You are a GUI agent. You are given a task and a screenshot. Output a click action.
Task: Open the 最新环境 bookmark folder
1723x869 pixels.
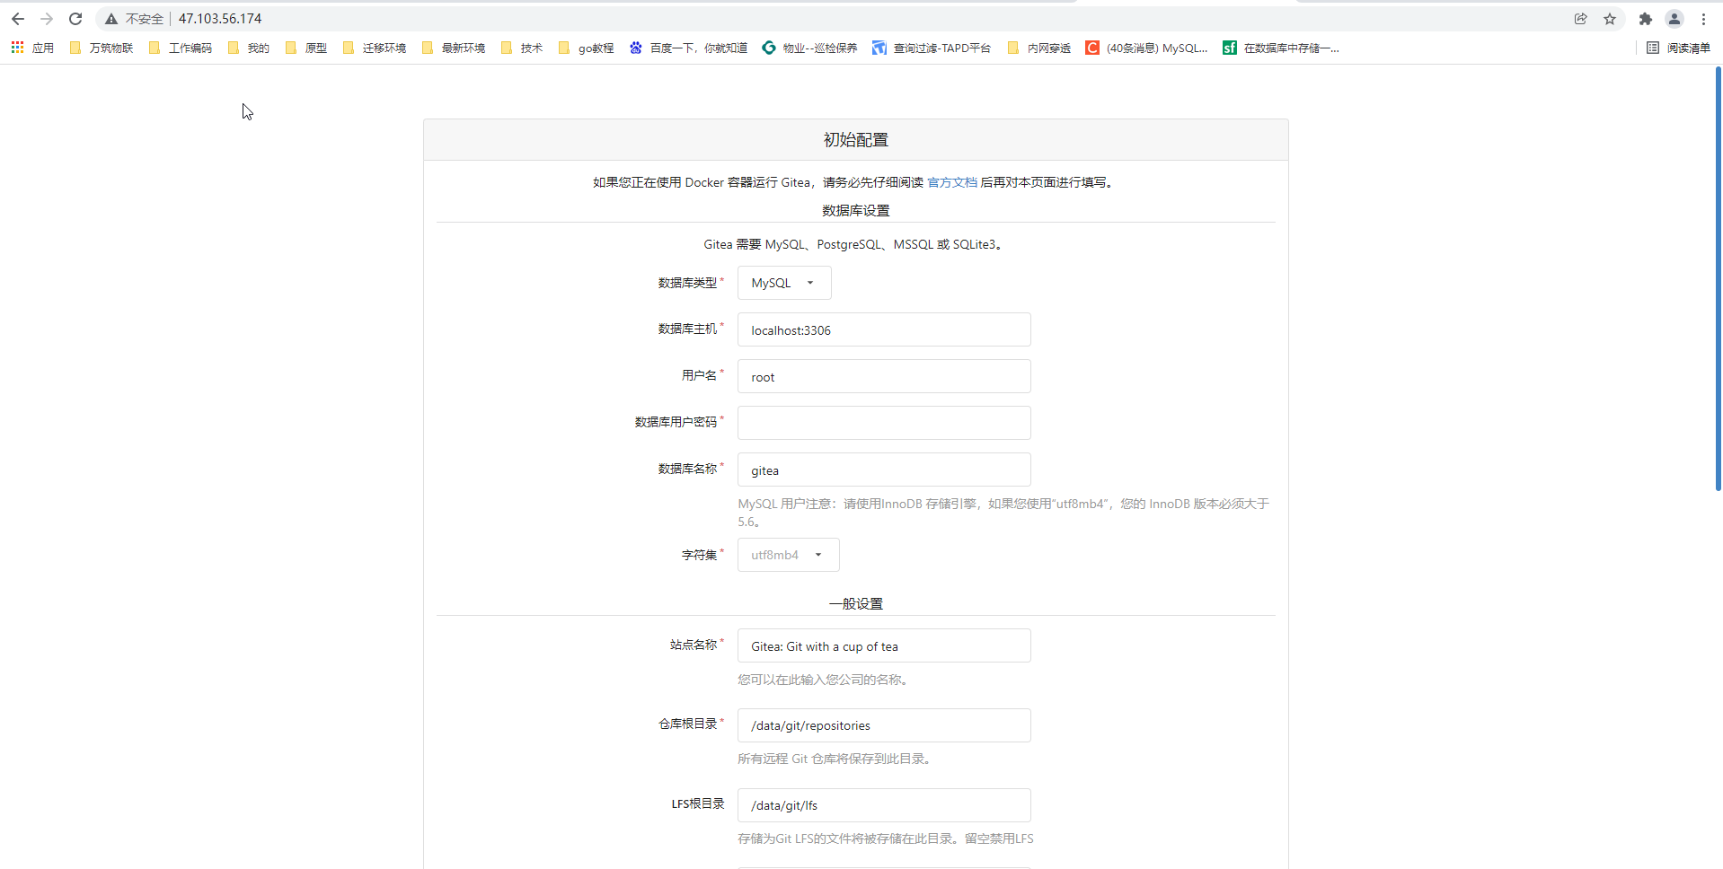[x=454, y=48]
